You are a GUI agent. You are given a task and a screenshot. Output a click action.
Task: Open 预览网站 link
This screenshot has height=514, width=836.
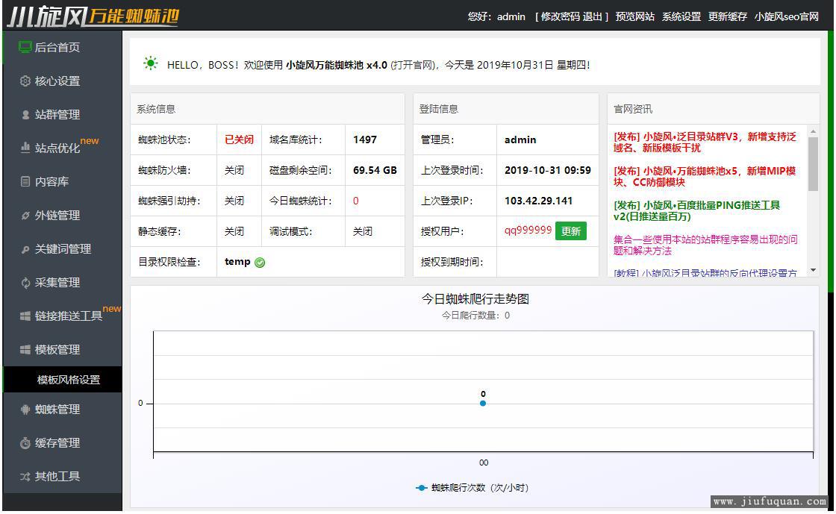(635, 16)
